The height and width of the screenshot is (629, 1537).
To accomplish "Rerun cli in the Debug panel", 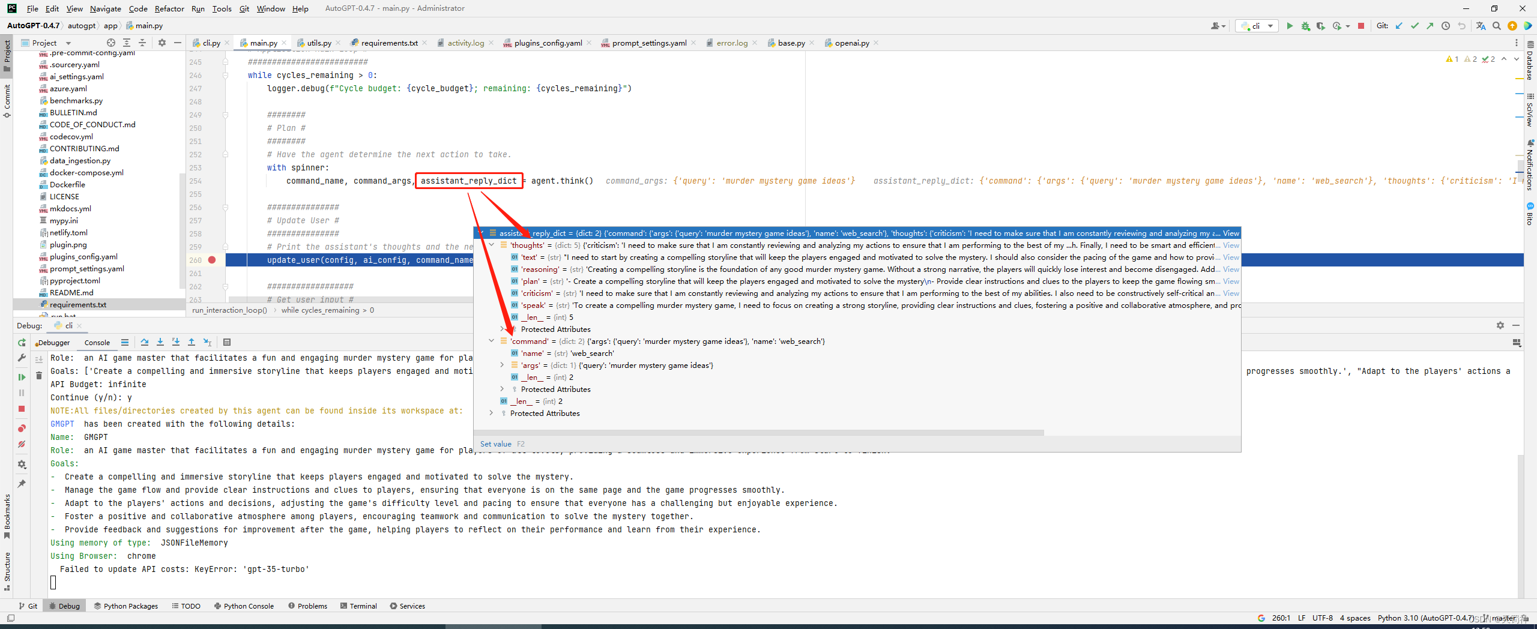I will pos(22,342).
